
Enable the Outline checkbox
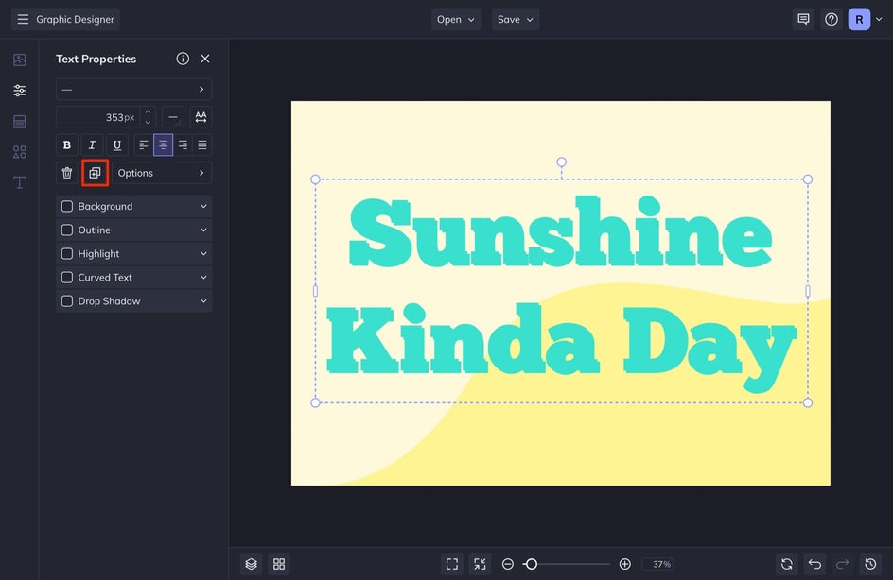coord(67,230)
